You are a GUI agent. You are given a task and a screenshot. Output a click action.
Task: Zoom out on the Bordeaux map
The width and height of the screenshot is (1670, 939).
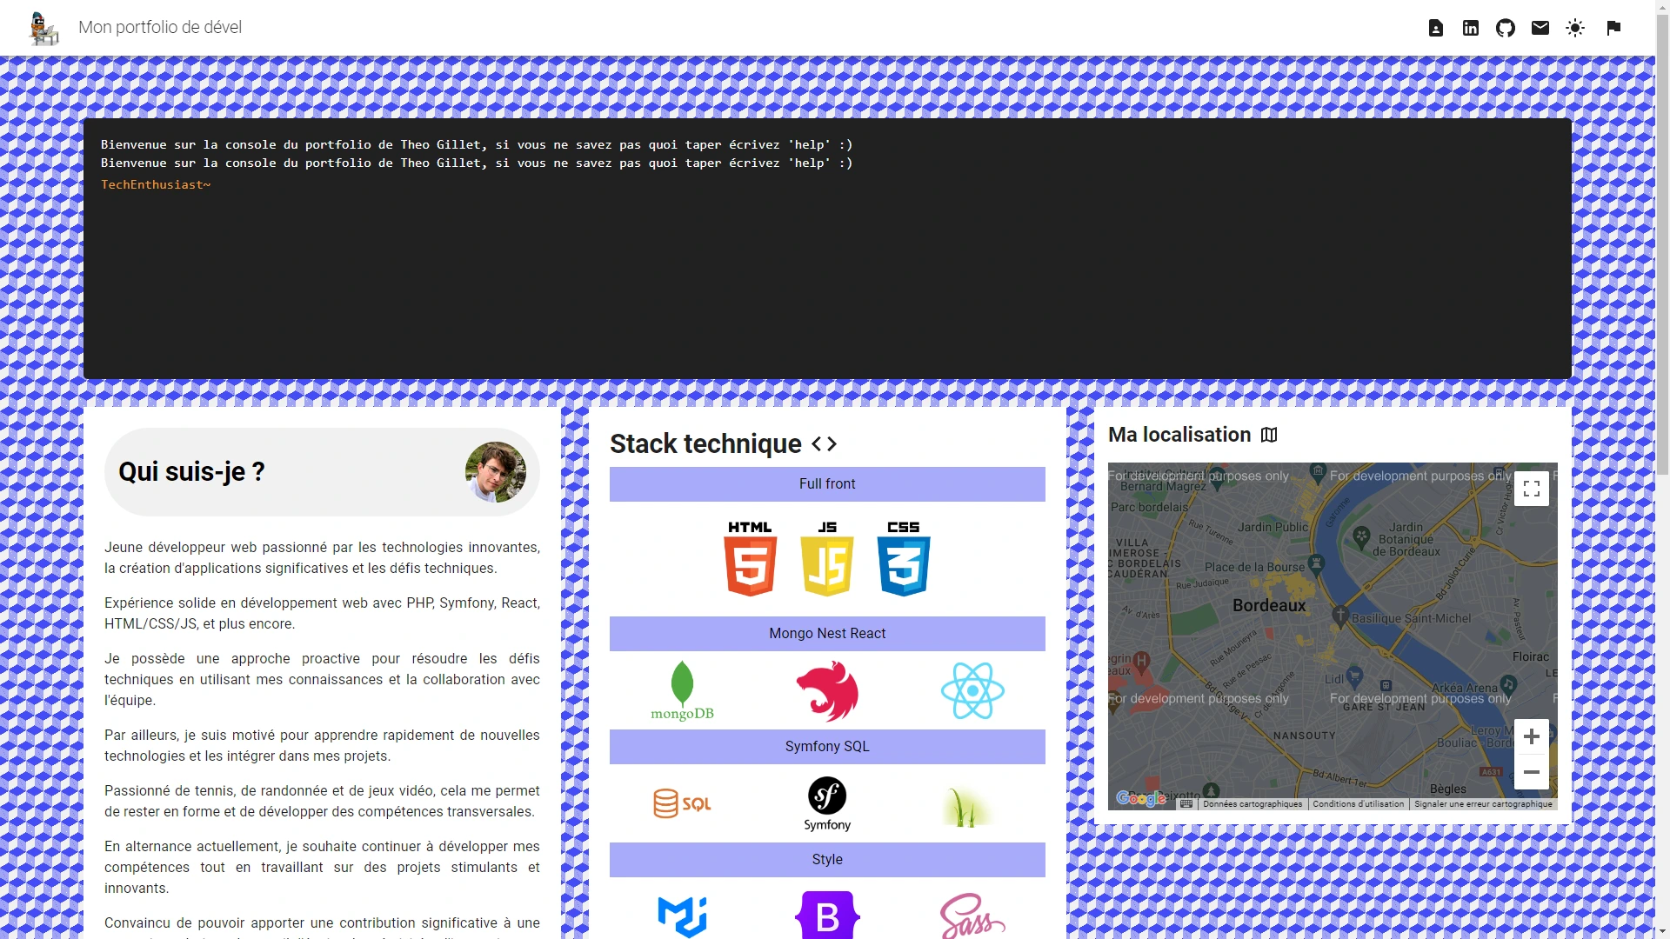(1532, 772)
